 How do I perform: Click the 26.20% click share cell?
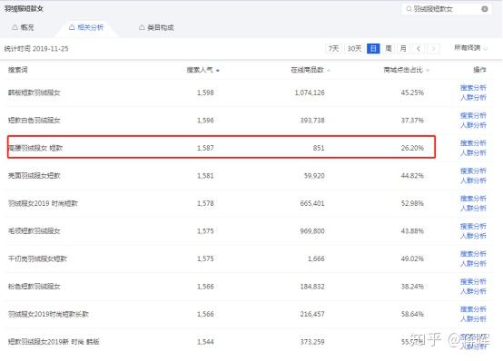412,148
